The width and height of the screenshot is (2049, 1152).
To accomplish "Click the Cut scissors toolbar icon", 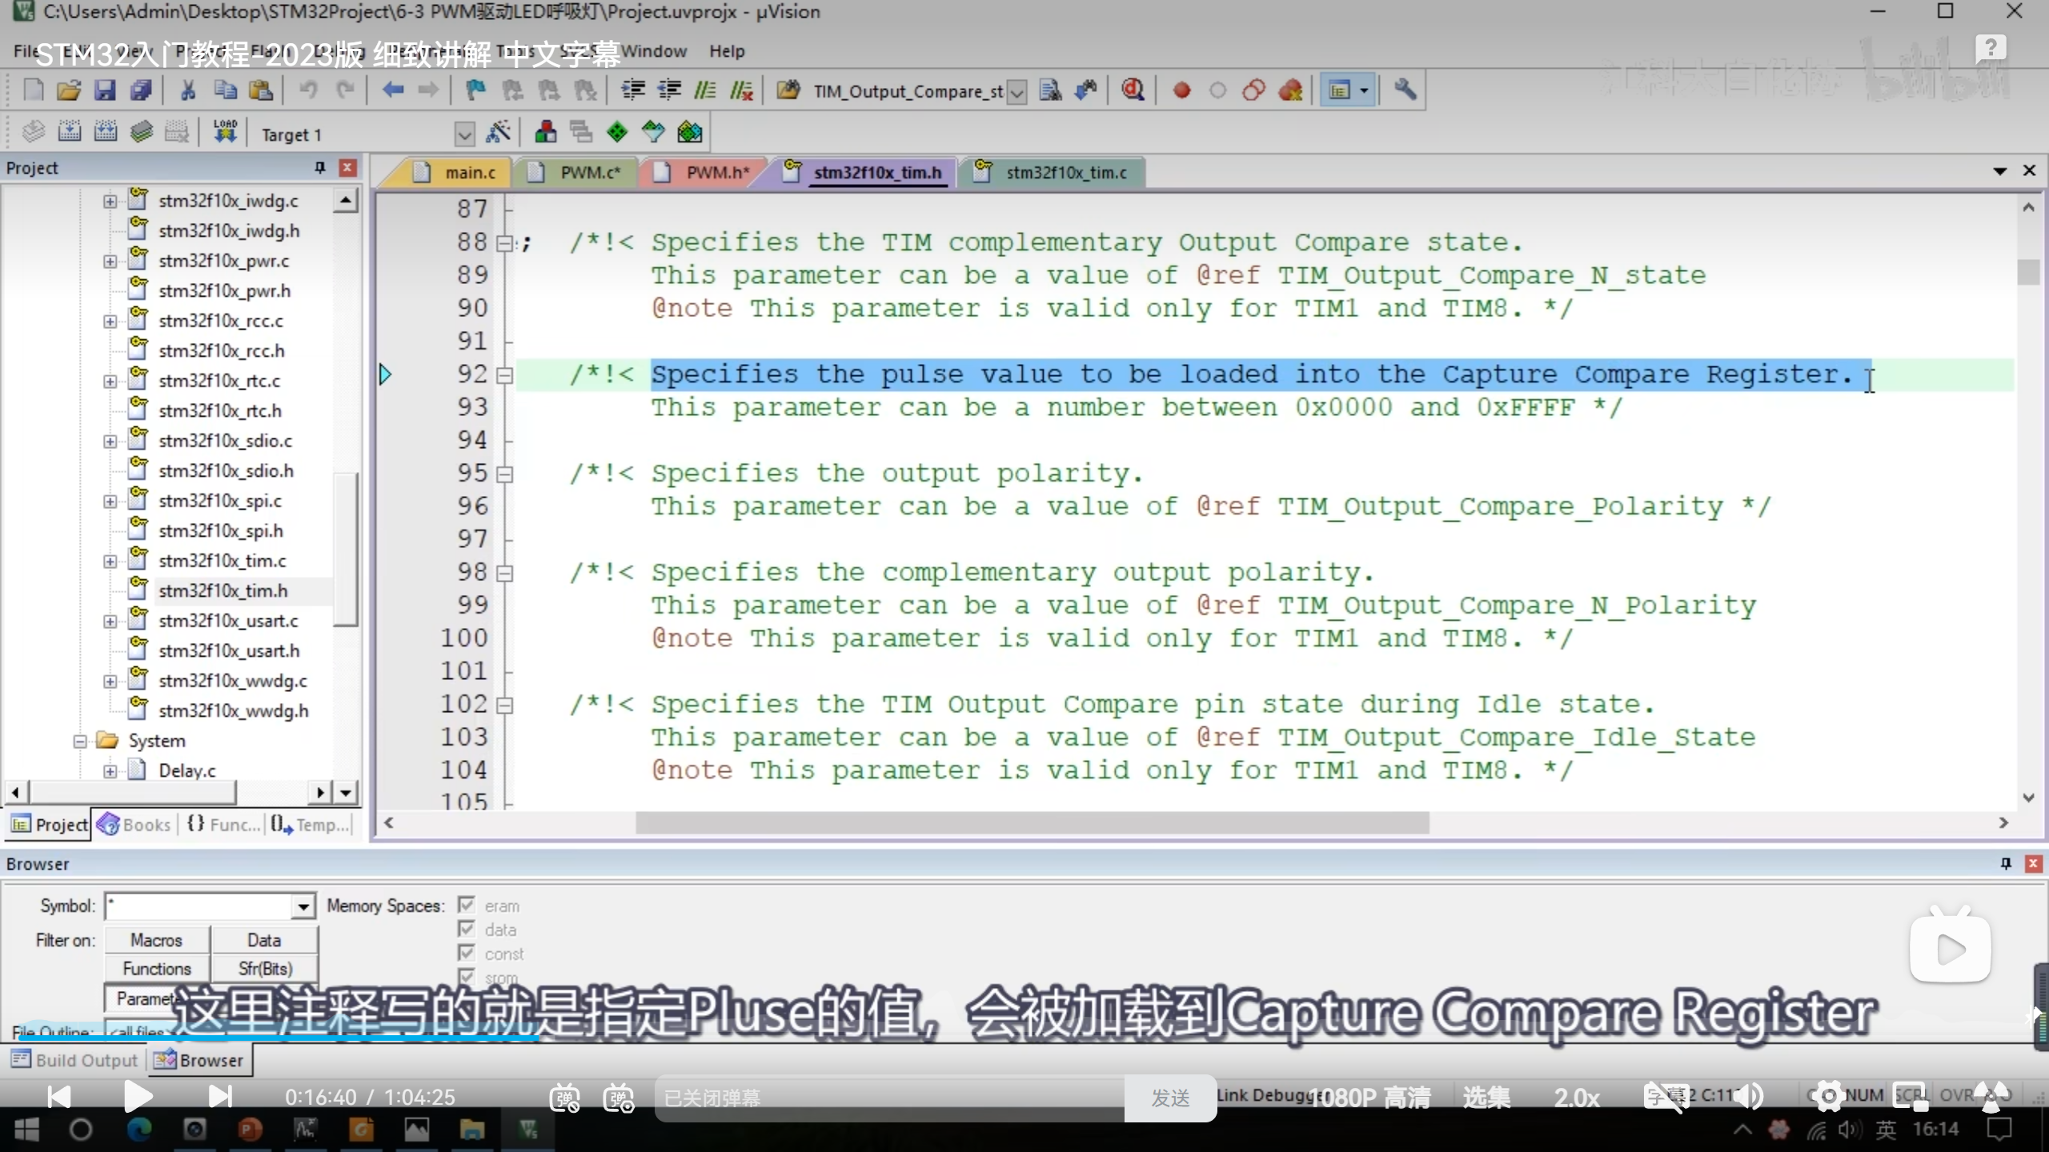I will tap(188, 90).
